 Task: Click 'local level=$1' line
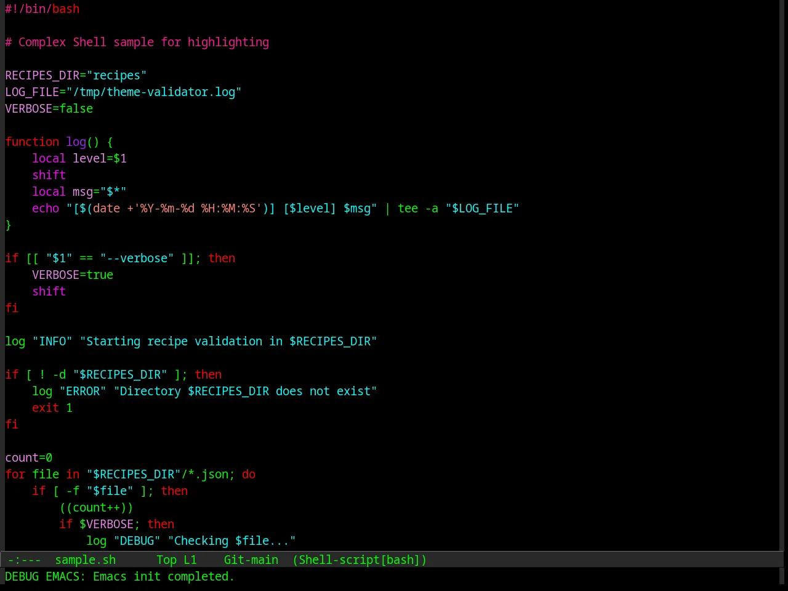coord(79,158)
